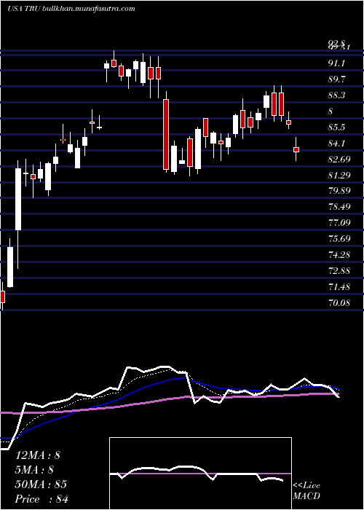Click the 77.09 price axis label
The image size is (364, 510).
point(339,223)
